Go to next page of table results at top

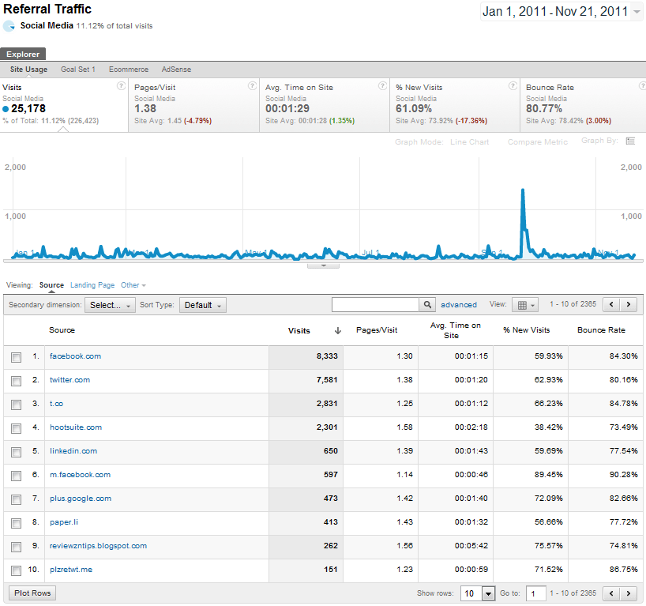point(629,305)
